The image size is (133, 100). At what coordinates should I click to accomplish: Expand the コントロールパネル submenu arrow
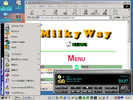(39, 26)
